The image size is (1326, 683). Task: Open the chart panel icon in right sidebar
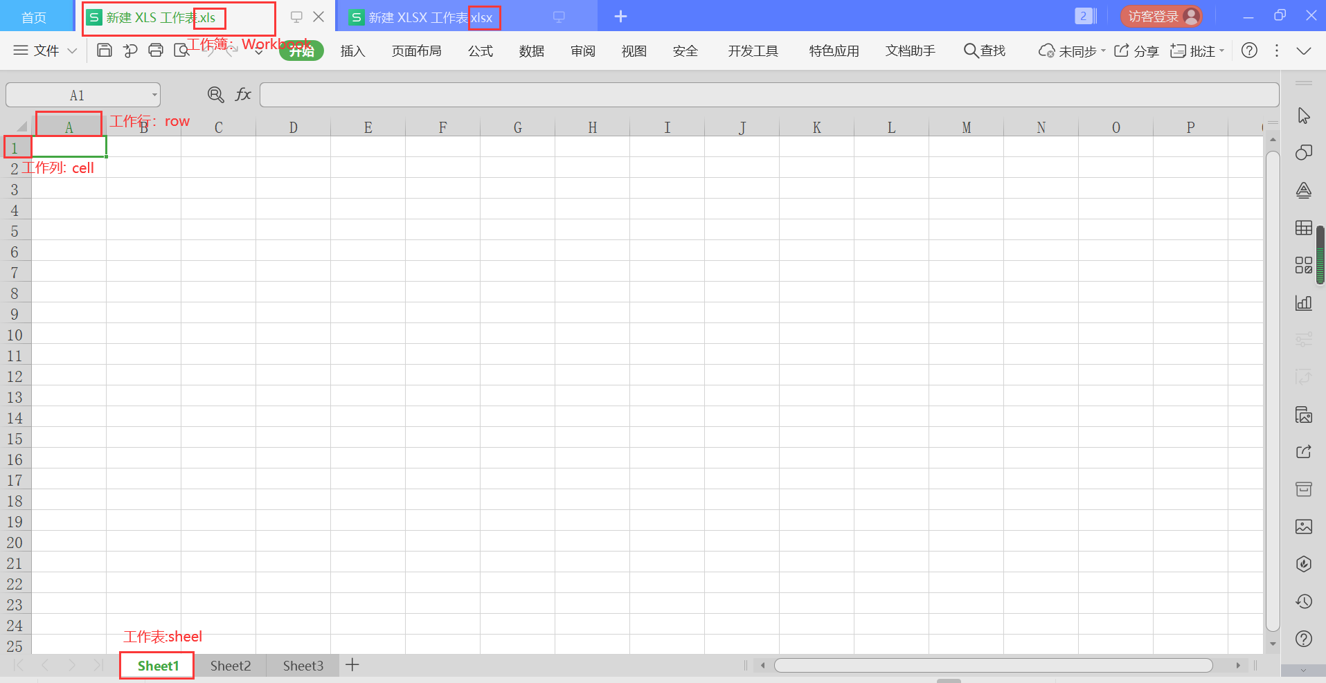[1305, 302]
